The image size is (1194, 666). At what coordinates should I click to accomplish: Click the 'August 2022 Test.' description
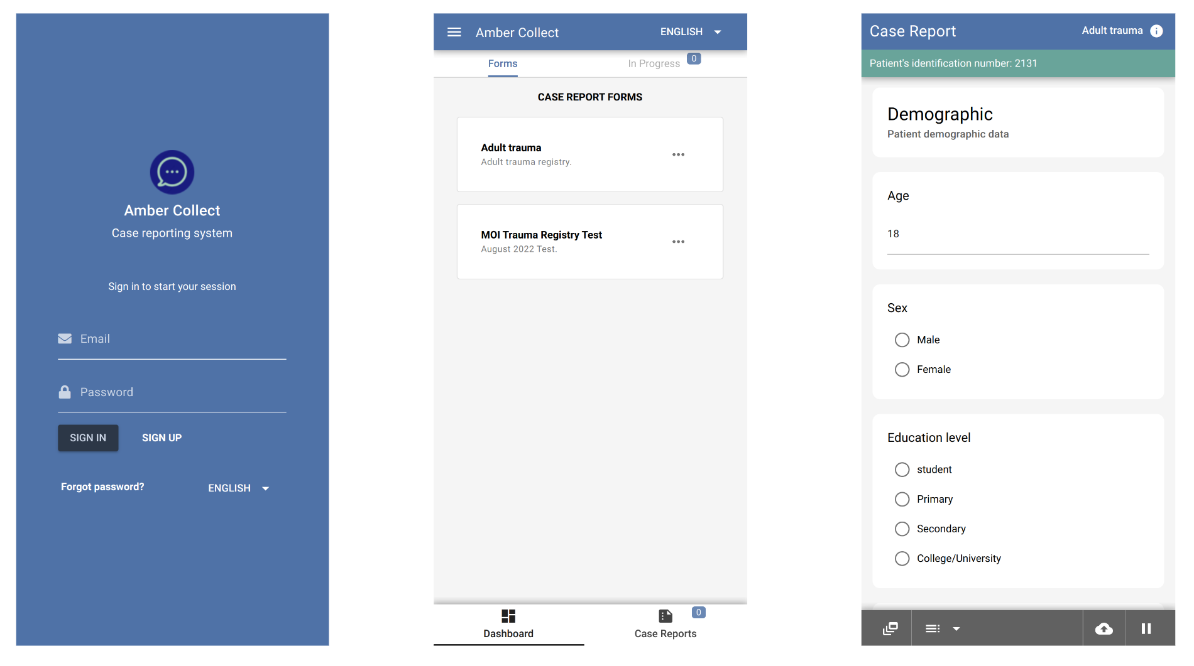[x=519, y=249]
